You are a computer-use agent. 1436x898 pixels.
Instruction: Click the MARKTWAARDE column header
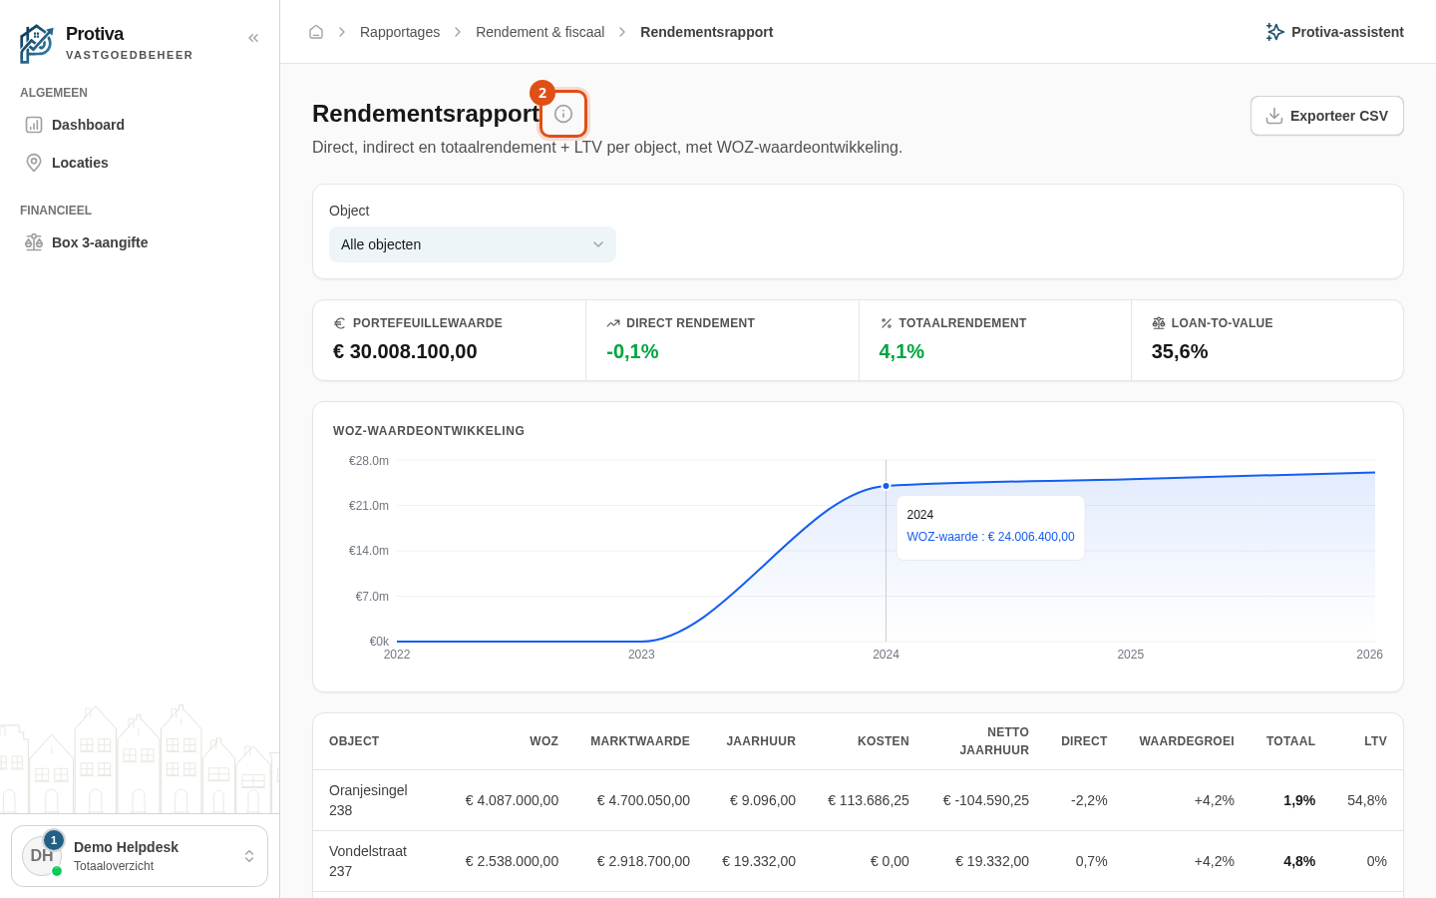click(640, 741)
